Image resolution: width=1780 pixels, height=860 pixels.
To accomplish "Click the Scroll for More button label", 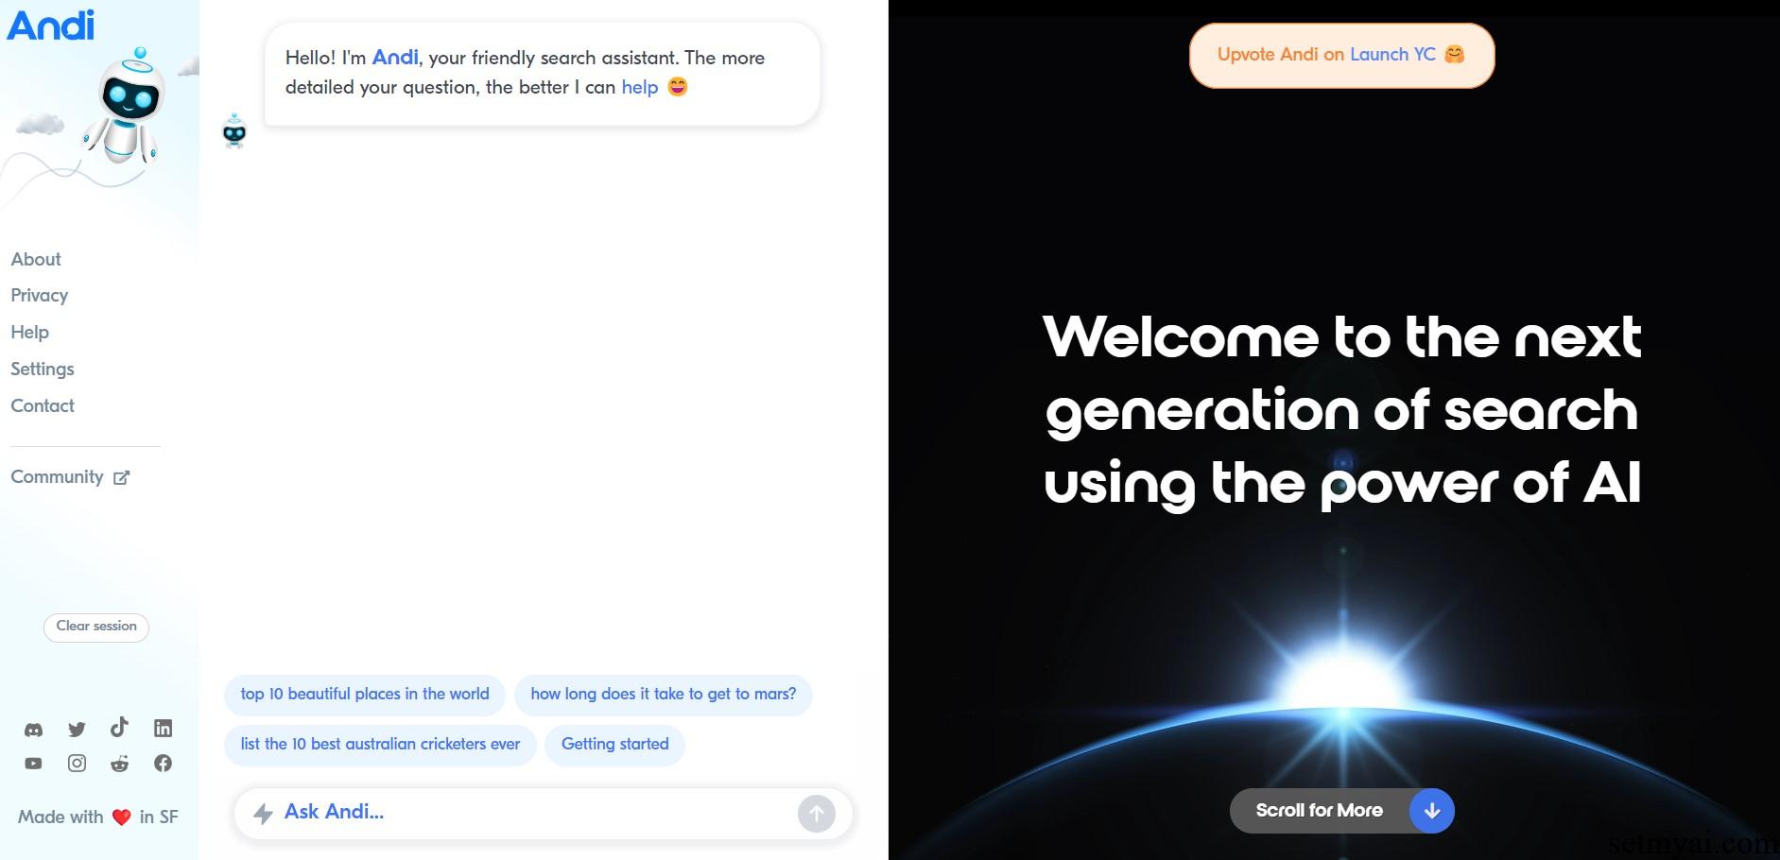I will pos(1319,811).
